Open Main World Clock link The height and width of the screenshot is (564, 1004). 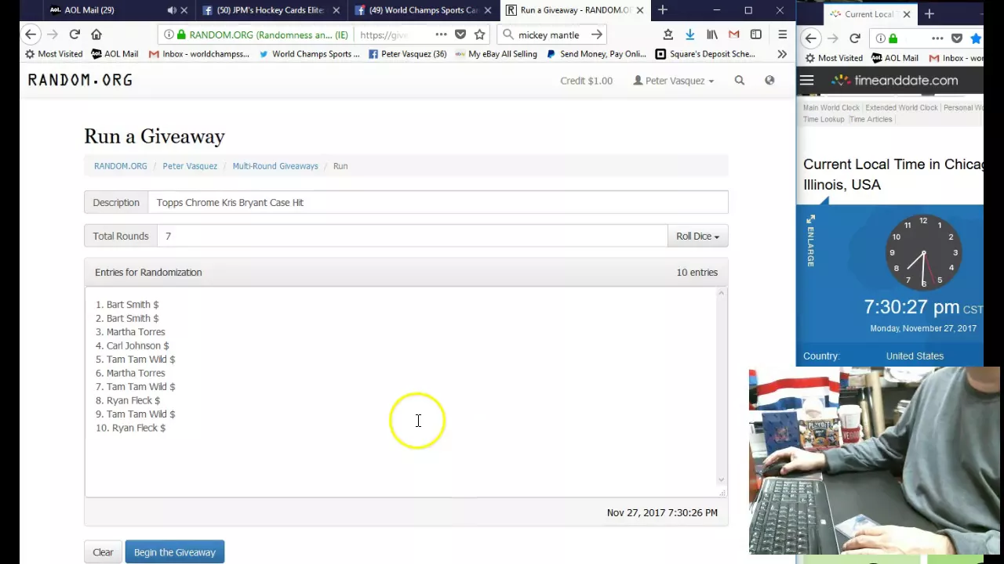[831, 107]
